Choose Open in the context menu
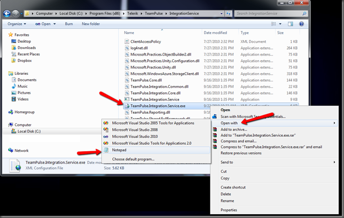Screen dimensions: 344x218 [225, 110]
